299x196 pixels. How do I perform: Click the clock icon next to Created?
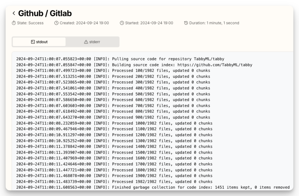56,23
